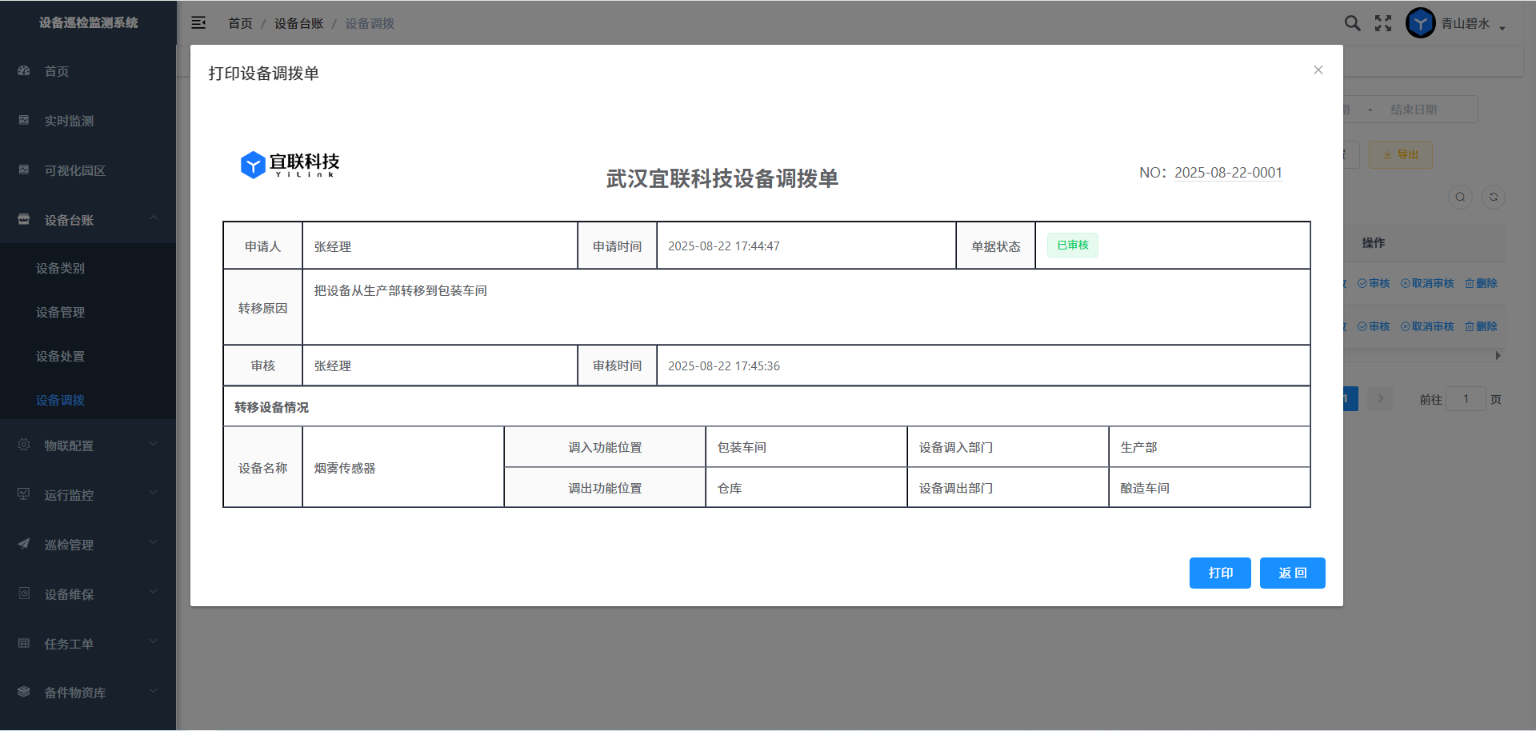Click the search magnifier icon in header
The image size is (1536, 731).
click(1352, 23)
